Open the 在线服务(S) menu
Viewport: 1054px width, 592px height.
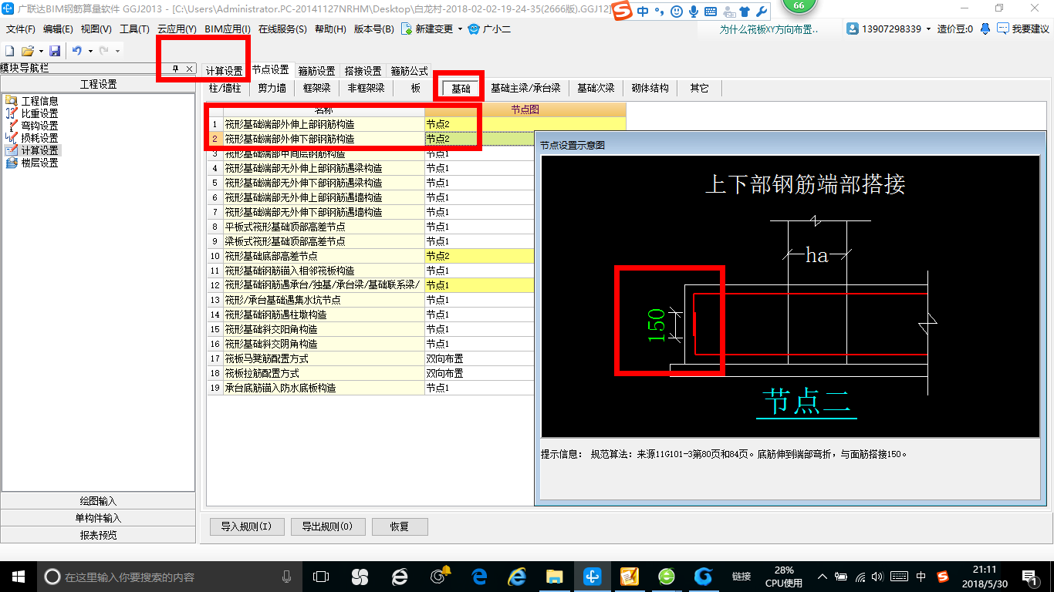(x=282, y=29)
